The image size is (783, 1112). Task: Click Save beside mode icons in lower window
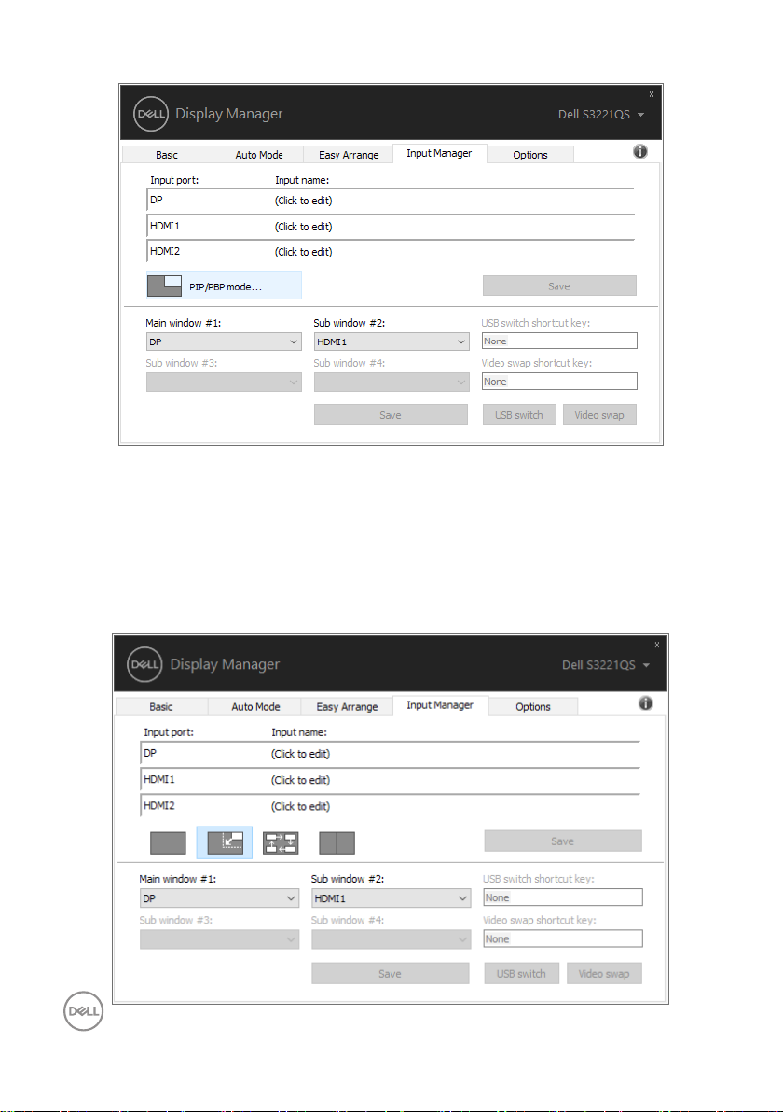(x=563, y=841)
